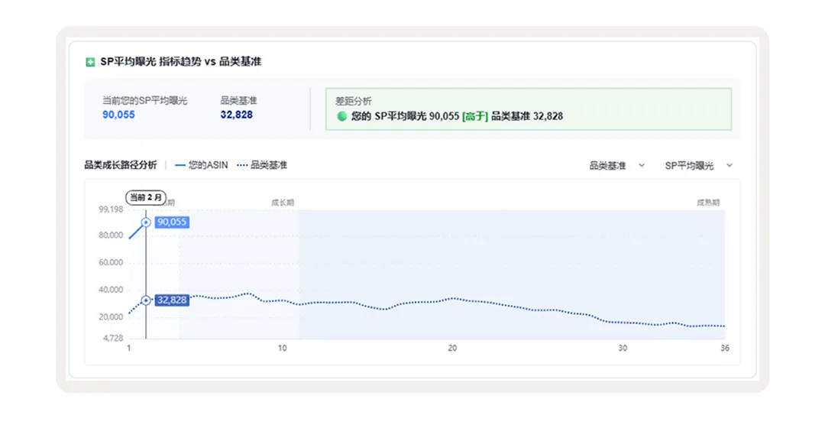Open the 品类基准 dropdown above the chart
This screenshot has width=825, height=425.
(616, 165)
